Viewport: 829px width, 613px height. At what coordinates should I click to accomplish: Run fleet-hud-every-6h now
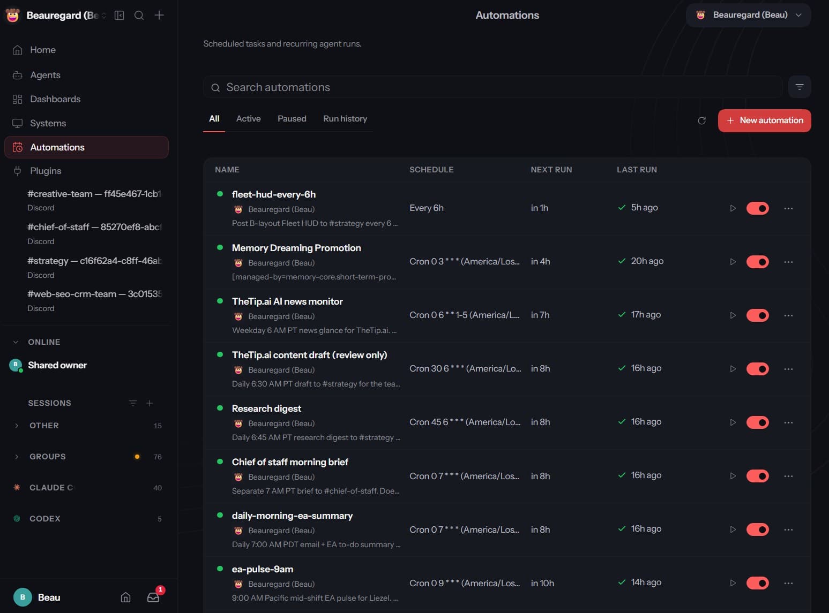pos(733,208)
